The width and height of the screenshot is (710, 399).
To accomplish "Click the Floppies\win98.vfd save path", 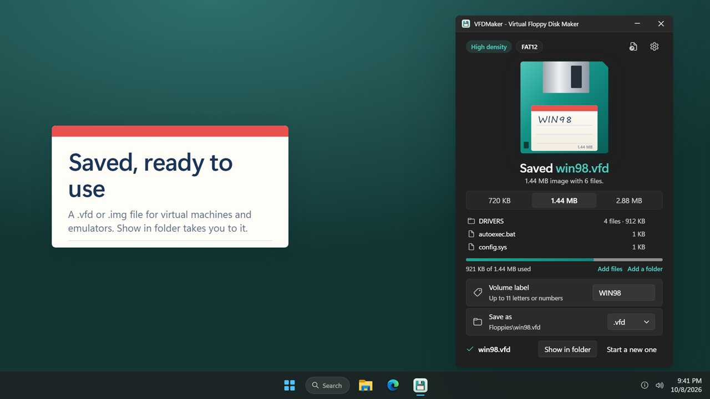I will tap(514, 327).
